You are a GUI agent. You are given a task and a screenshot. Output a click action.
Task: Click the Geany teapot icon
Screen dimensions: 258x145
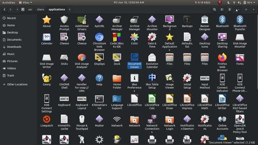coord(47,78)
